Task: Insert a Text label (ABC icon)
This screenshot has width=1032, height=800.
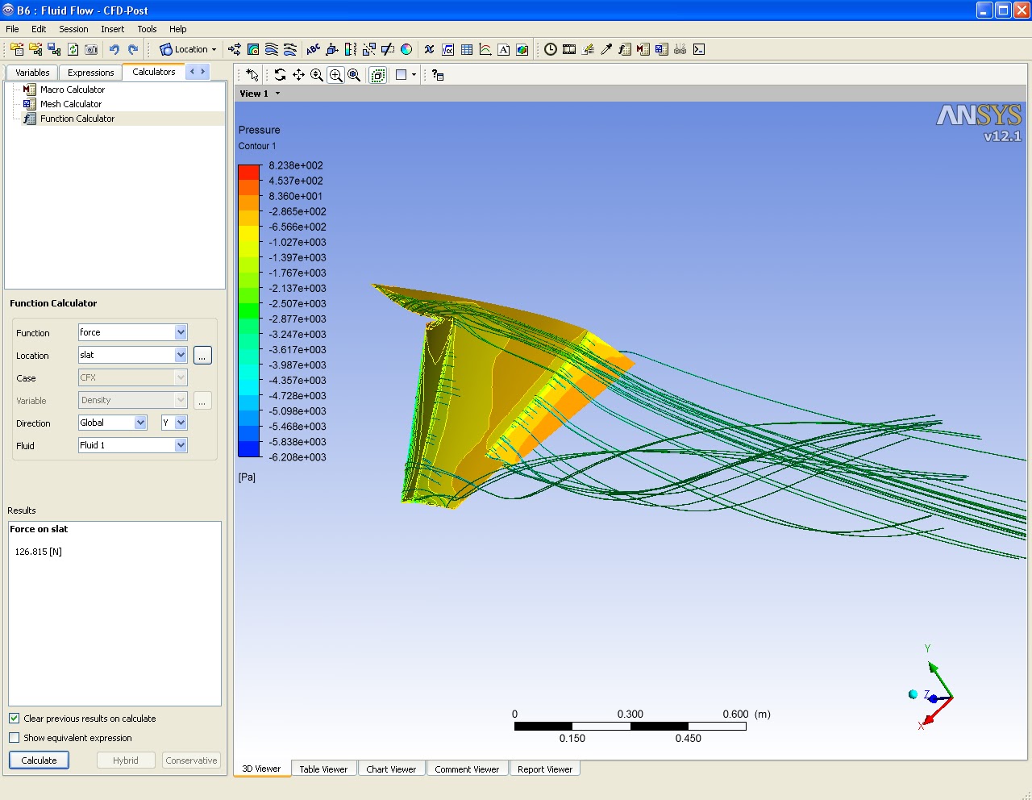Action: coord(314,49)
